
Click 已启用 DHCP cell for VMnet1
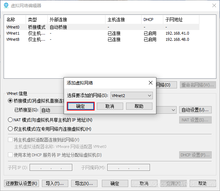coord(150,33)
